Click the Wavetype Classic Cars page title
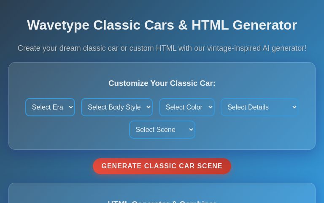 coord(162,25)
